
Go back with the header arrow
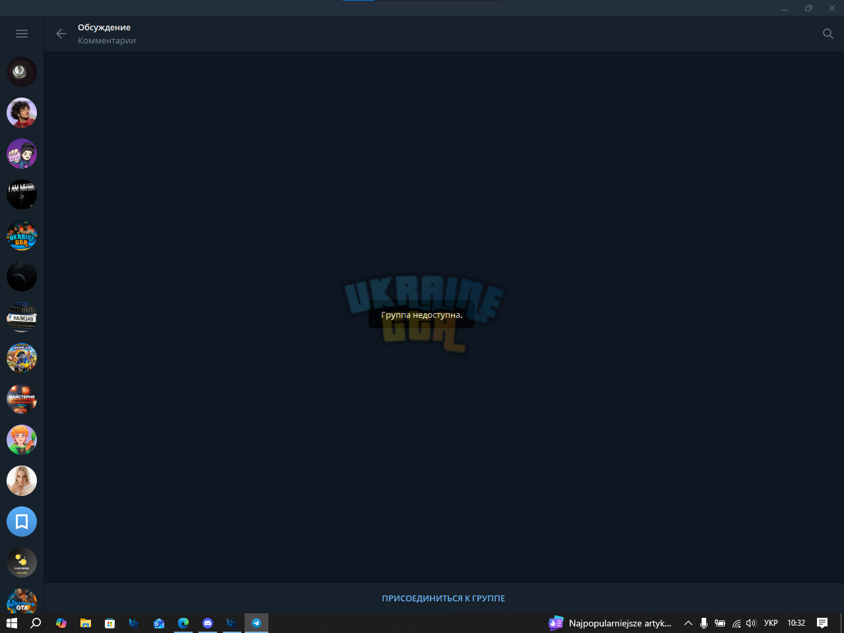point(61,34)
